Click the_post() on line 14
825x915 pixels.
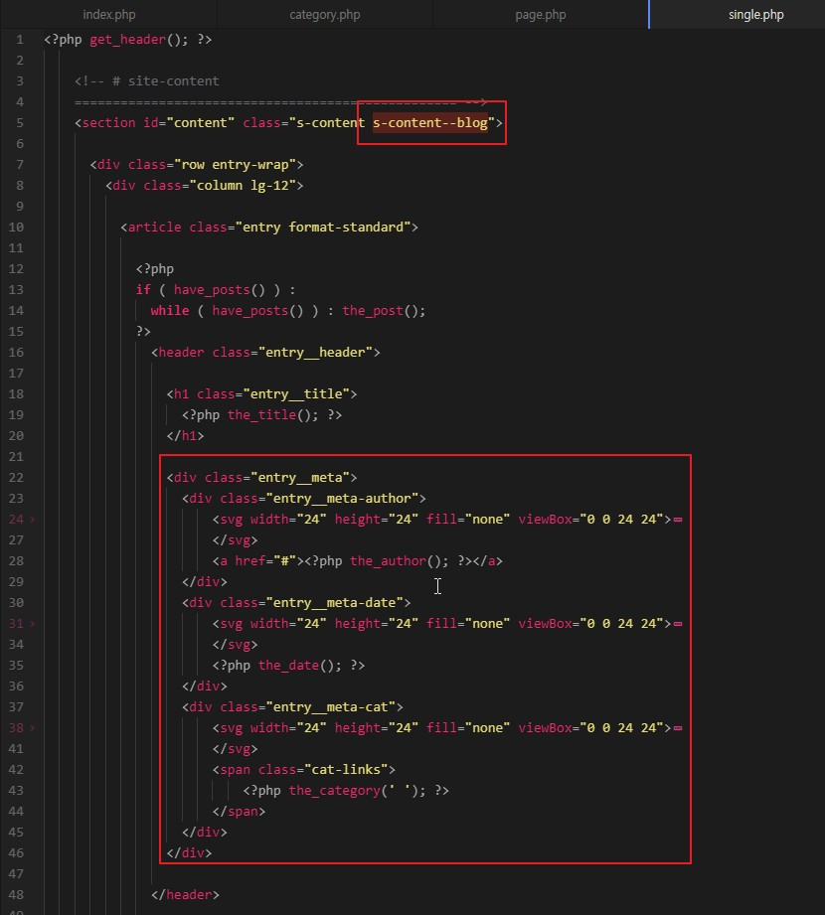pos(380,310)
